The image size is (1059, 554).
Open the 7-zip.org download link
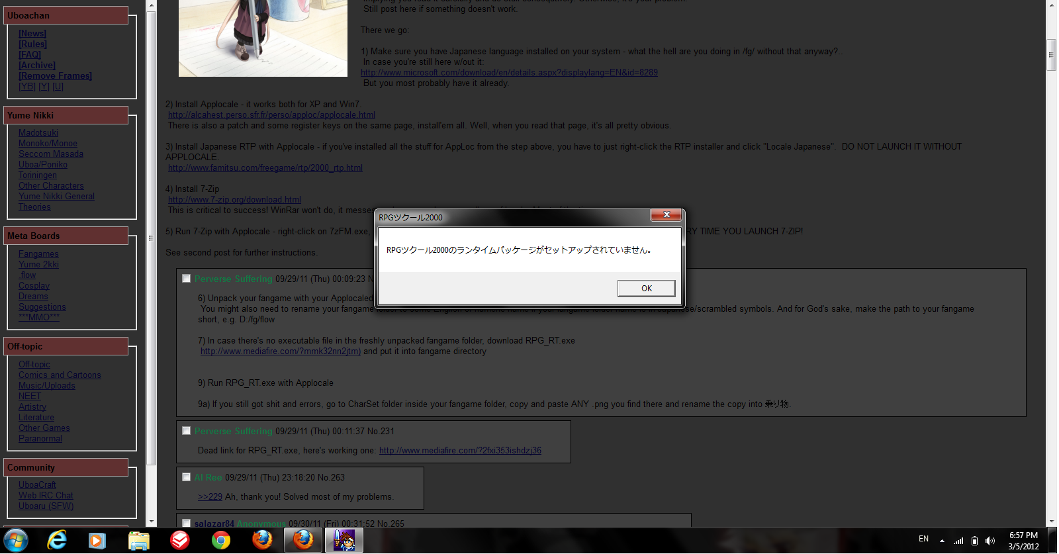click(x=234, y=200)
